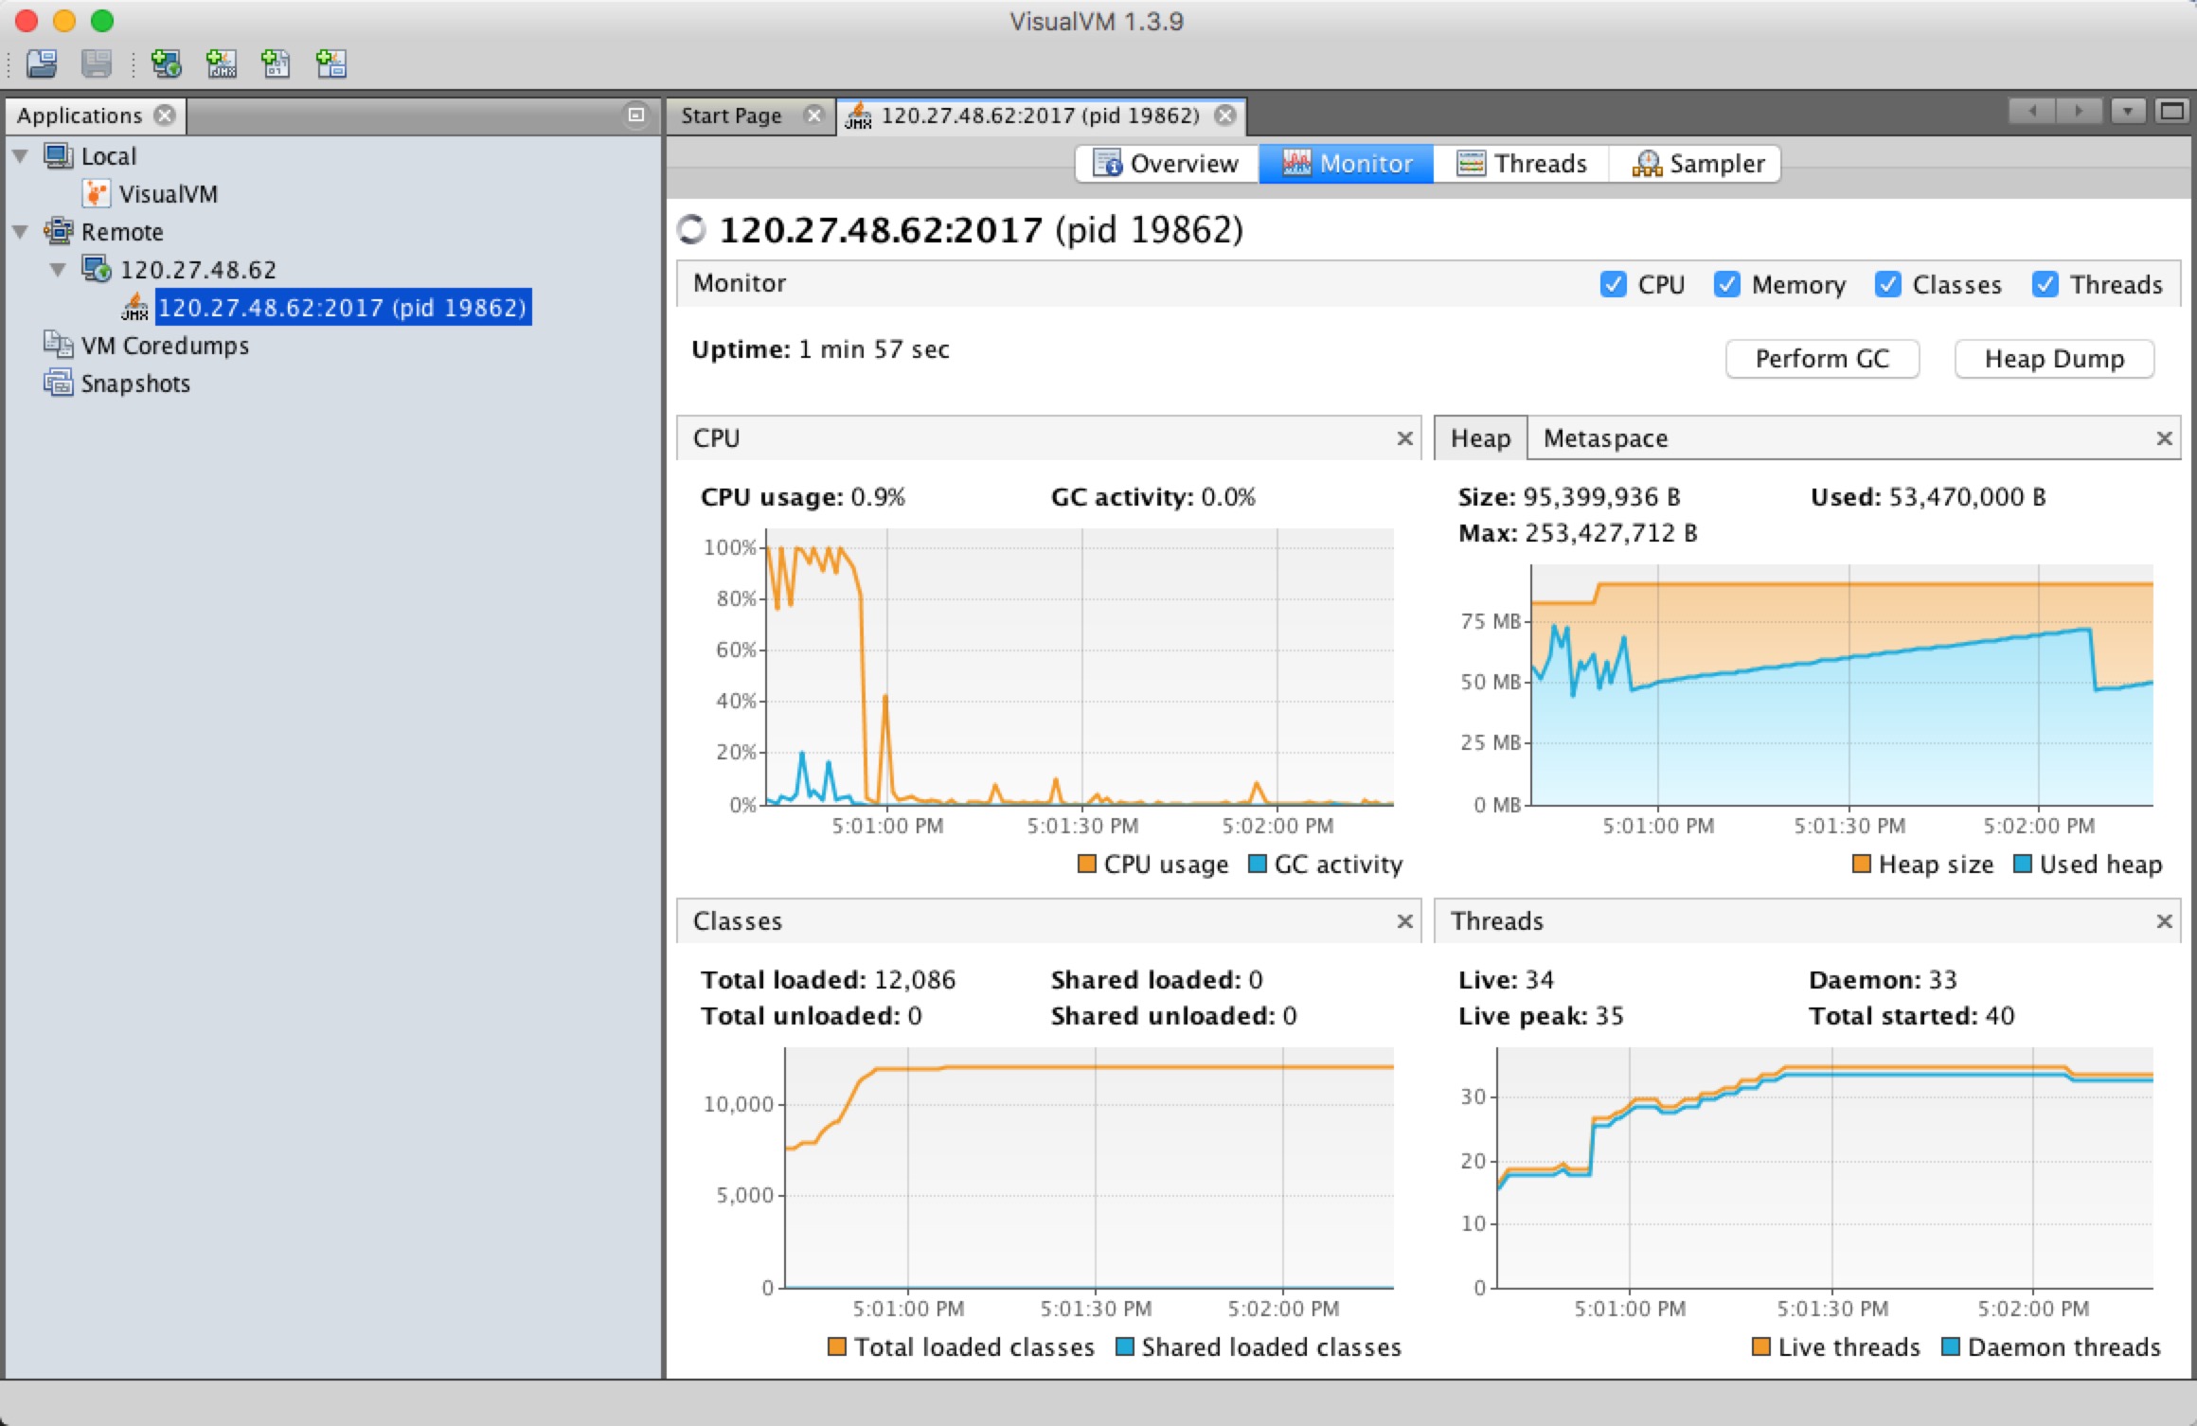This screenshot has width=2197, height=1426.
Task: Click the Perform GC button
Action: pyautogui.click(x=1822, y=355)
